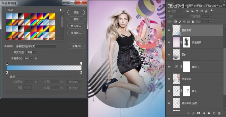Image resolution: width=226 pixels, height=117 pixels.
Task: Hide the 碎片 layer
Action: click(169, 91)
